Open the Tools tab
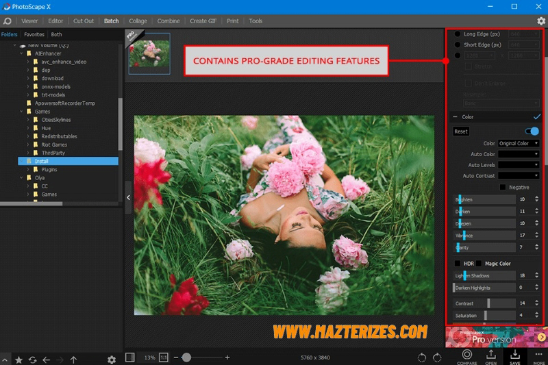Image resolution: width=548 pixels, height=365 pixels. point(256,21)
